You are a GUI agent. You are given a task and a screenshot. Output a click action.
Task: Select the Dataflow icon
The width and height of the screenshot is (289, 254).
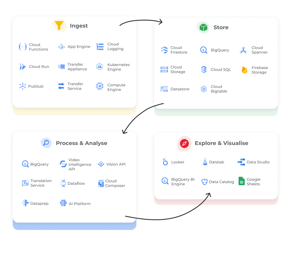tap(63, 183)
